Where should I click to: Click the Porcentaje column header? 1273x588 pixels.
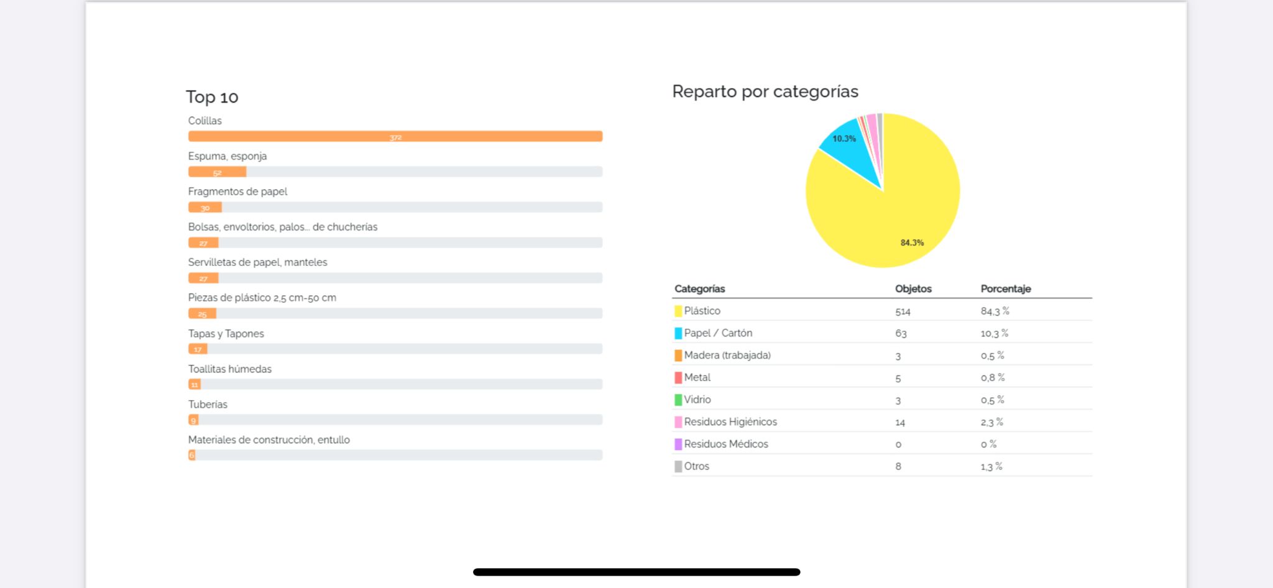tap(1005, 288)
